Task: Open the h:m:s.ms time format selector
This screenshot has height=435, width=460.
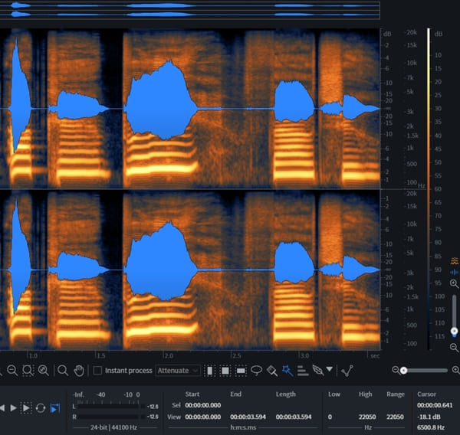Action: (243, 427)
